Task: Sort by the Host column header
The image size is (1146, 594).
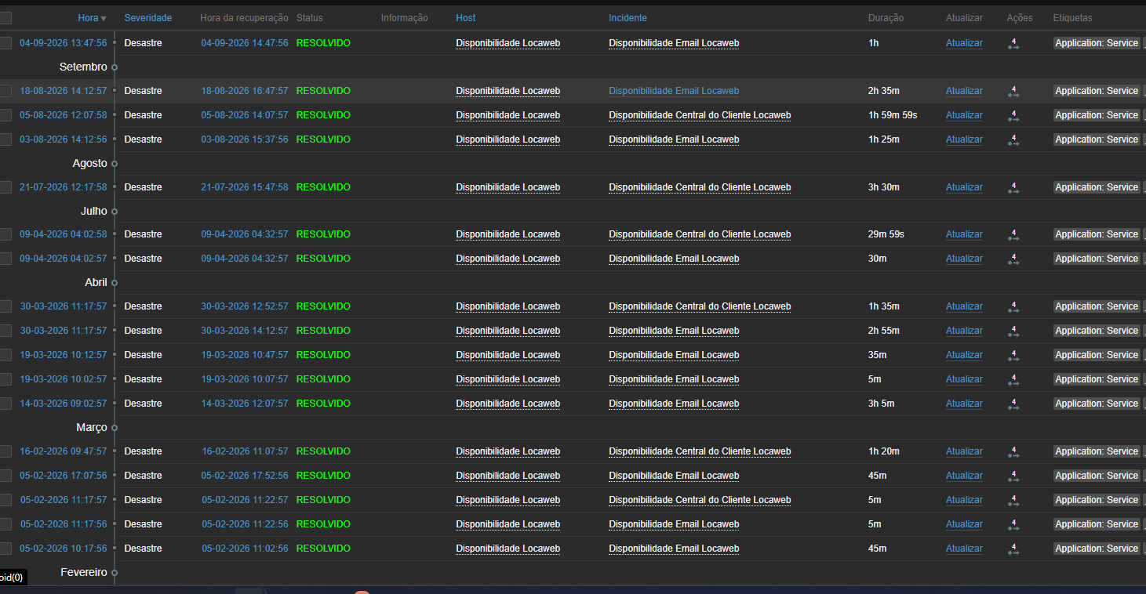Action: (466, 18)
